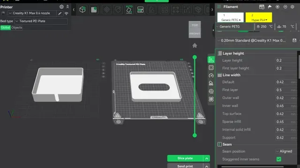Screen dimensions: 300x168
Task: Open Printer panel settings gear
Action: pos(61,7)
